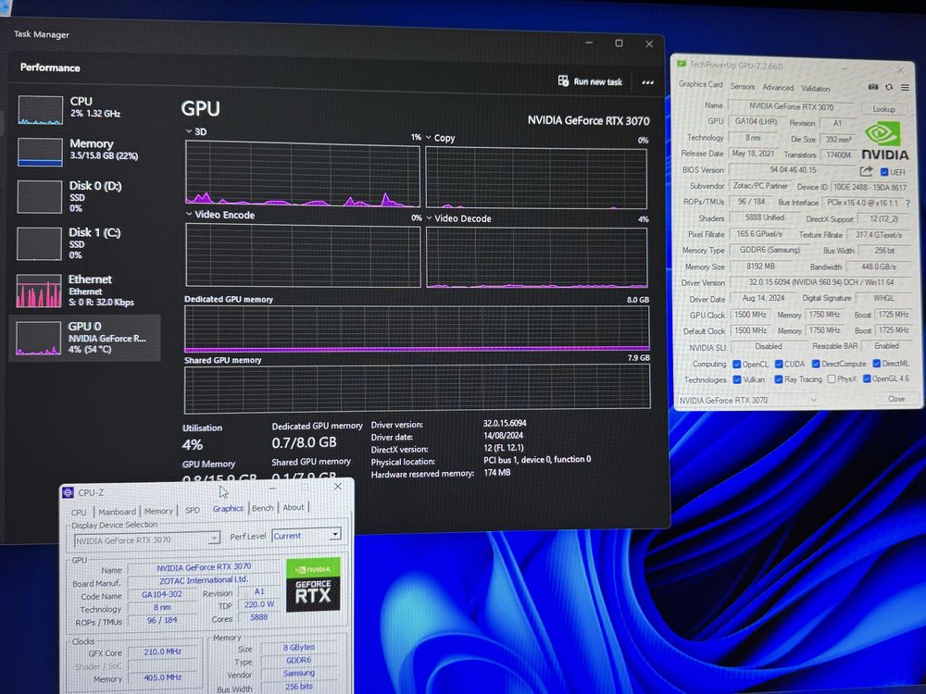Toggle the DirectML checkbox
The image size is (926, 694).
(876, 364)
